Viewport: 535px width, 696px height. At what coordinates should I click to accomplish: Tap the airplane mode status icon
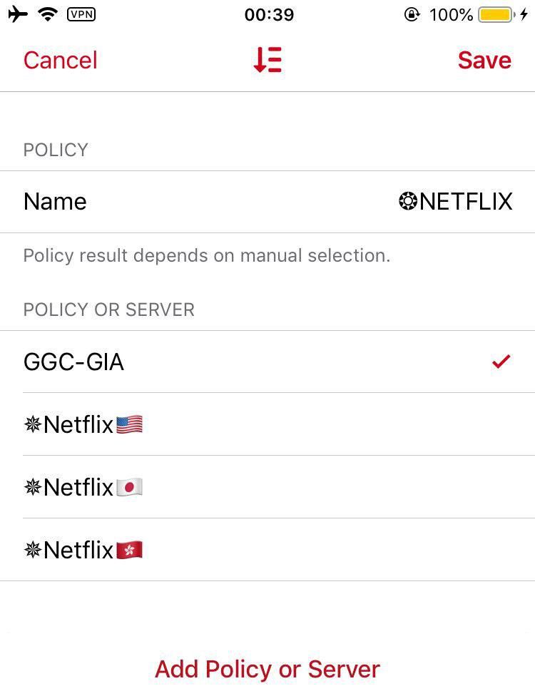18,14
